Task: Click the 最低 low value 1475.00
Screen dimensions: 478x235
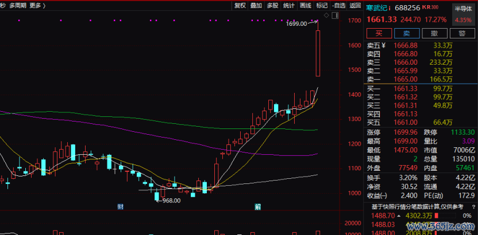Action: (406, 150)
